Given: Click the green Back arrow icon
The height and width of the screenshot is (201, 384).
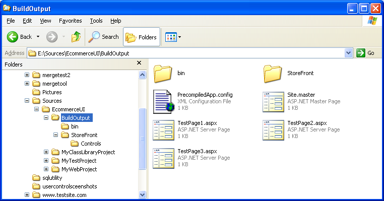Looking at the screenshot, I should (12, 37).
